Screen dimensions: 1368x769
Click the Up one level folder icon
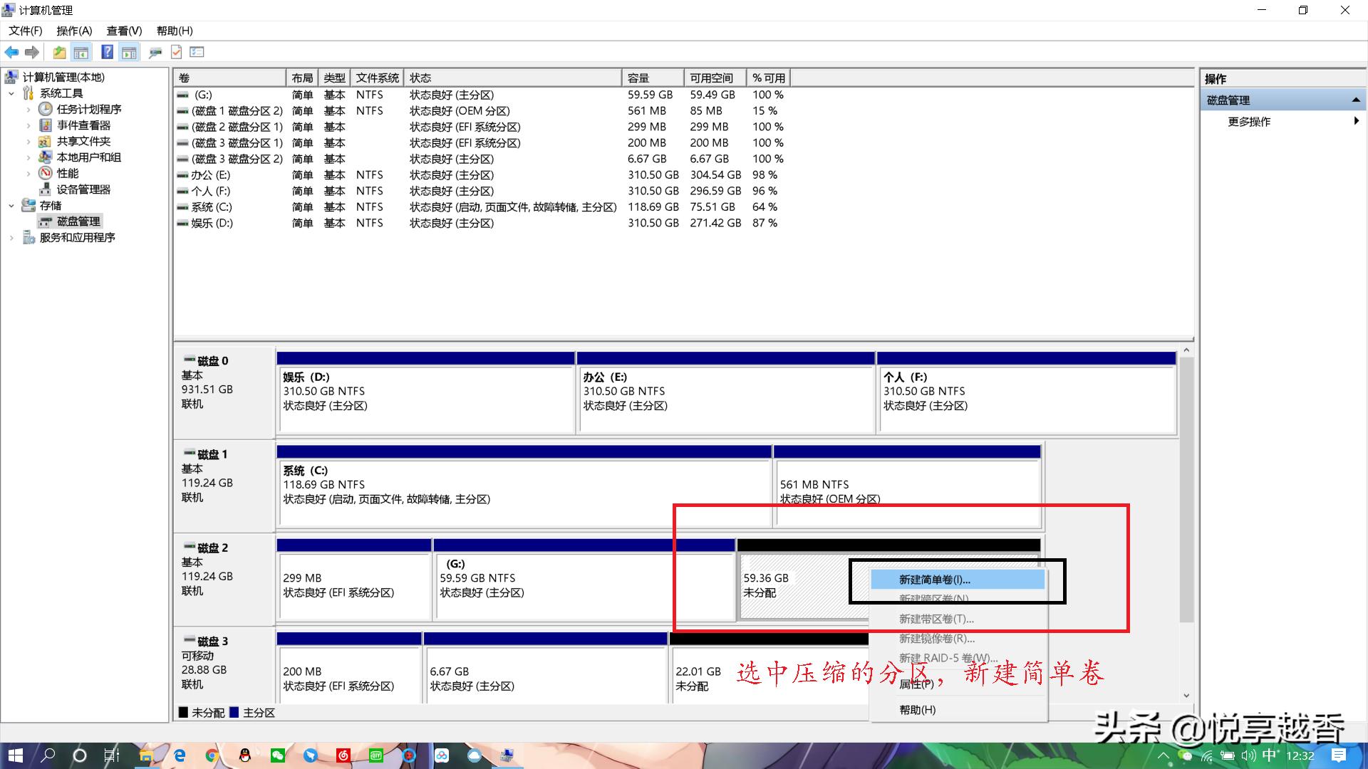pyautogui.click(x=59, y=52)
